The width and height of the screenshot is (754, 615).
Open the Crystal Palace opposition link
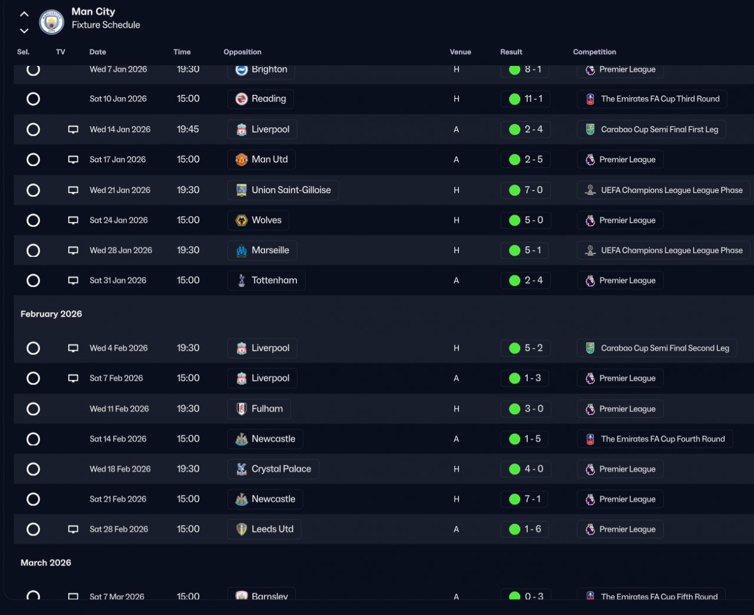(281, 469)
